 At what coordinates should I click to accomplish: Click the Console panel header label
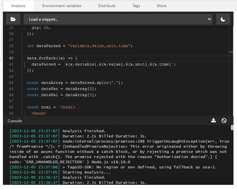pyautogui.click(x=15, y=121)
